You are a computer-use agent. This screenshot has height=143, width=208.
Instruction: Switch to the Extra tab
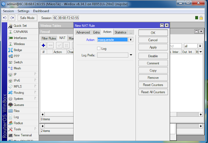pyautogui.click(x=96, y=32)
